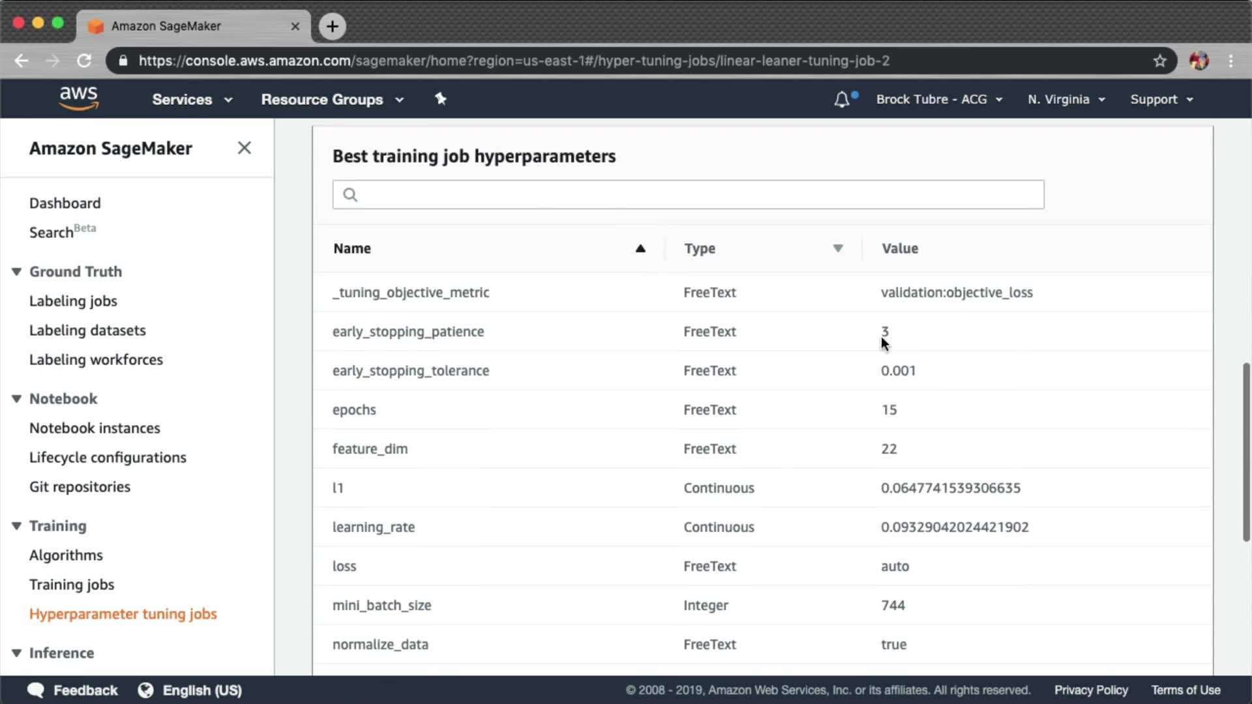This screenshot has height=704, width=1252.
Task: Expand the Services dropdown menu
Action: (x=192, y=100)
